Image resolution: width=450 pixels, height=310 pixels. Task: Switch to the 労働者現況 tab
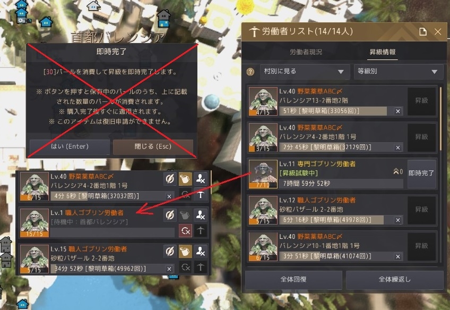pos(306,52)
